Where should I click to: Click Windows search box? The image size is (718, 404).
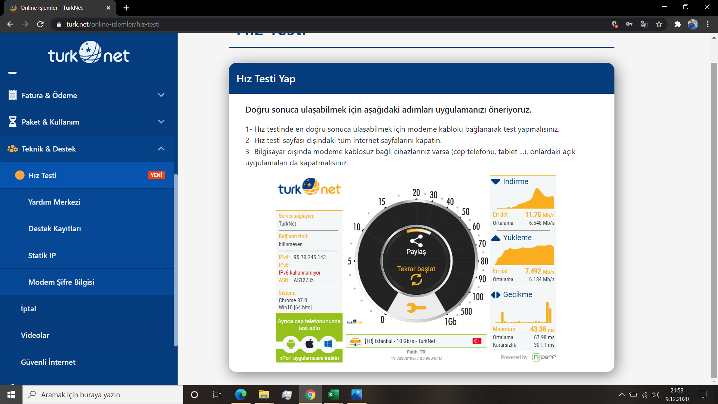(x=103, y=395)
